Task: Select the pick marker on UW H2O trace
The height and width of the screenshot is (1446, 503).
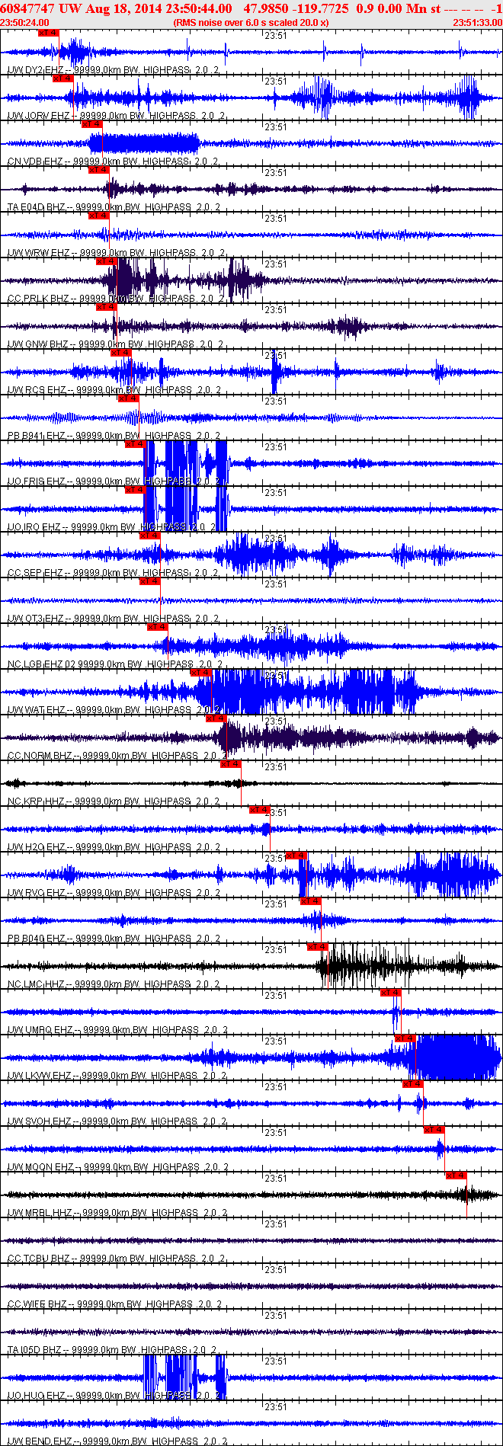Action: click(x=260, y=810)
